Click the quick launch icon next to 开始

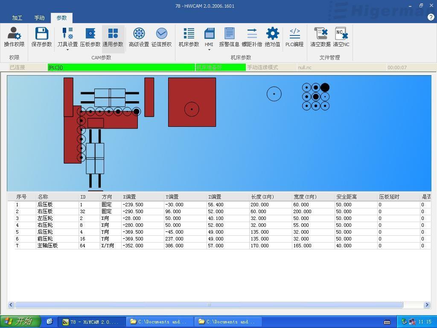[50, 322]
